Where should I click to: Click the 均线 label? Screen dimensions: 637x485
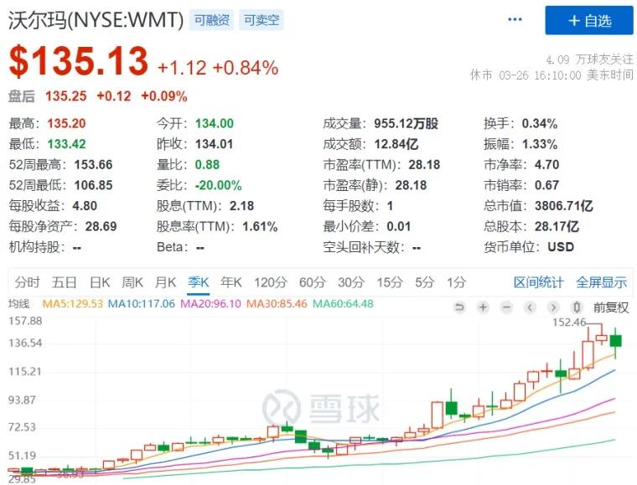(18, 303)
